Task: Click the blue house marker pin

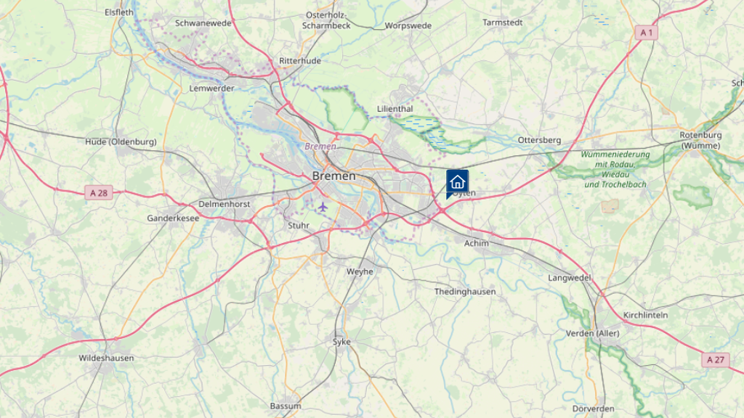Action: [x=457, y=182]
